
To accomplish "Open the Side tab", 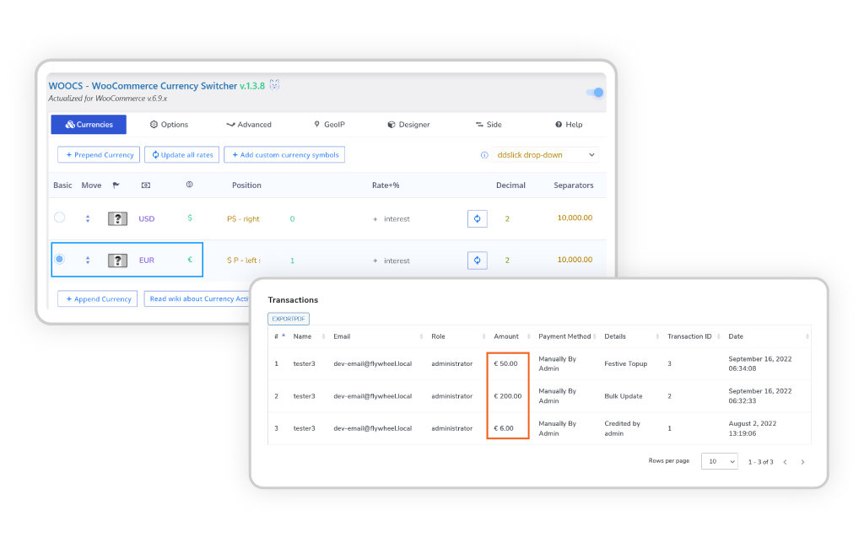I will 489,125.
